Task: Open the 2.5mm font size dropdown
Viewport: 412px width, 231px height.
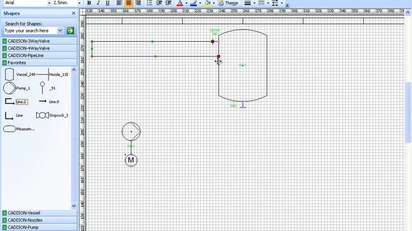Action: pyautogui.click(x=79, y=3)
